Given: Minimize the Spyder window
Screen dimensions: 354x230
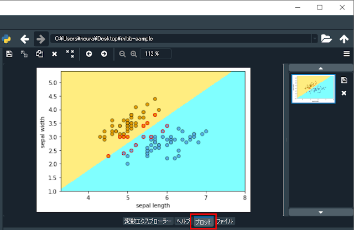Looking at the screenshot, I should pos(298,7).
